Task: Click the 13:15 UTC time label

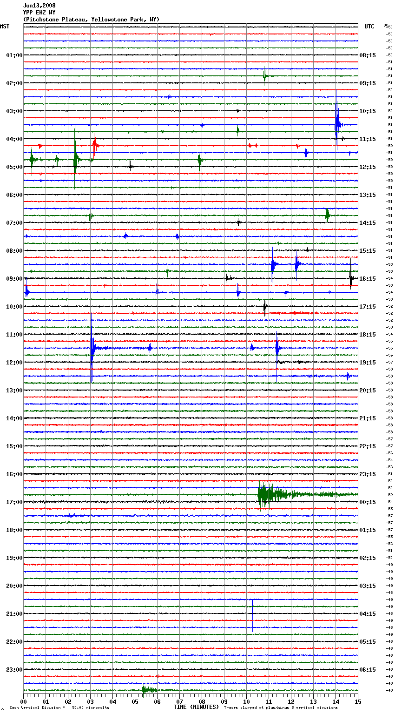Action: coord(368,195)
